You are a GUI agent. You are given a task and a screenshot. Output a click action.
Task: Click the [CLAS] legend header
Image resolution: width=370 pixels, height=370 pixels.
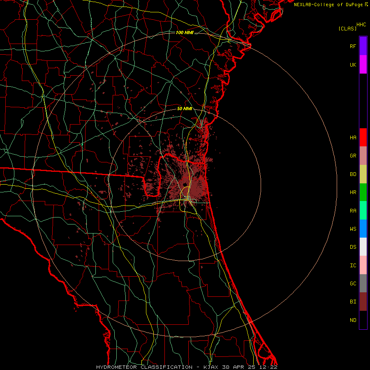(x=347, y=28)
